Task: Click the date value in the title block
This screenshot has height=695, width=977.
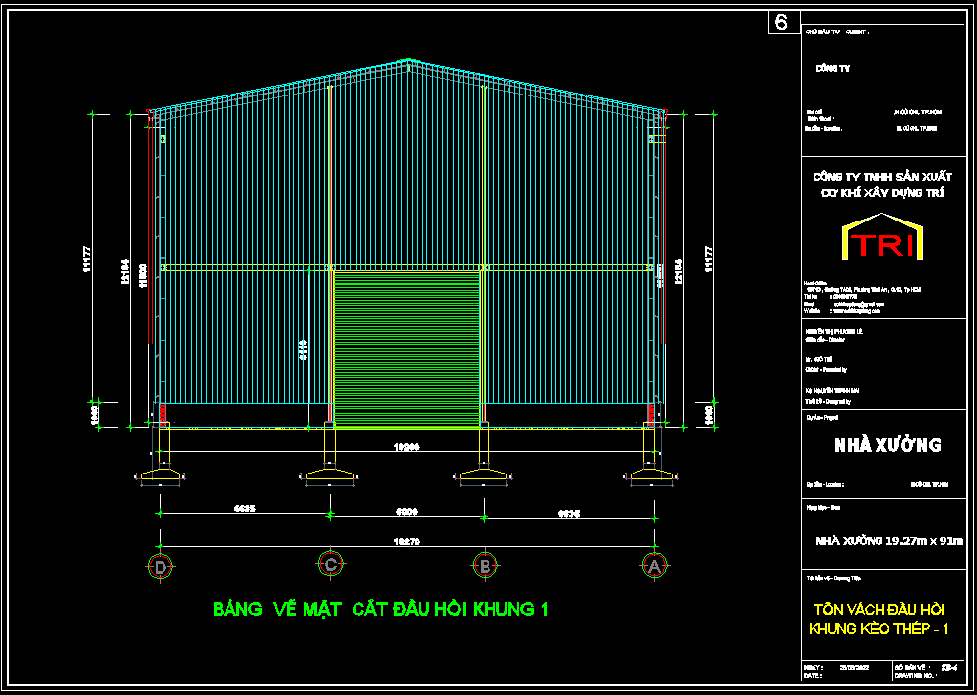Action: [856, 667]
